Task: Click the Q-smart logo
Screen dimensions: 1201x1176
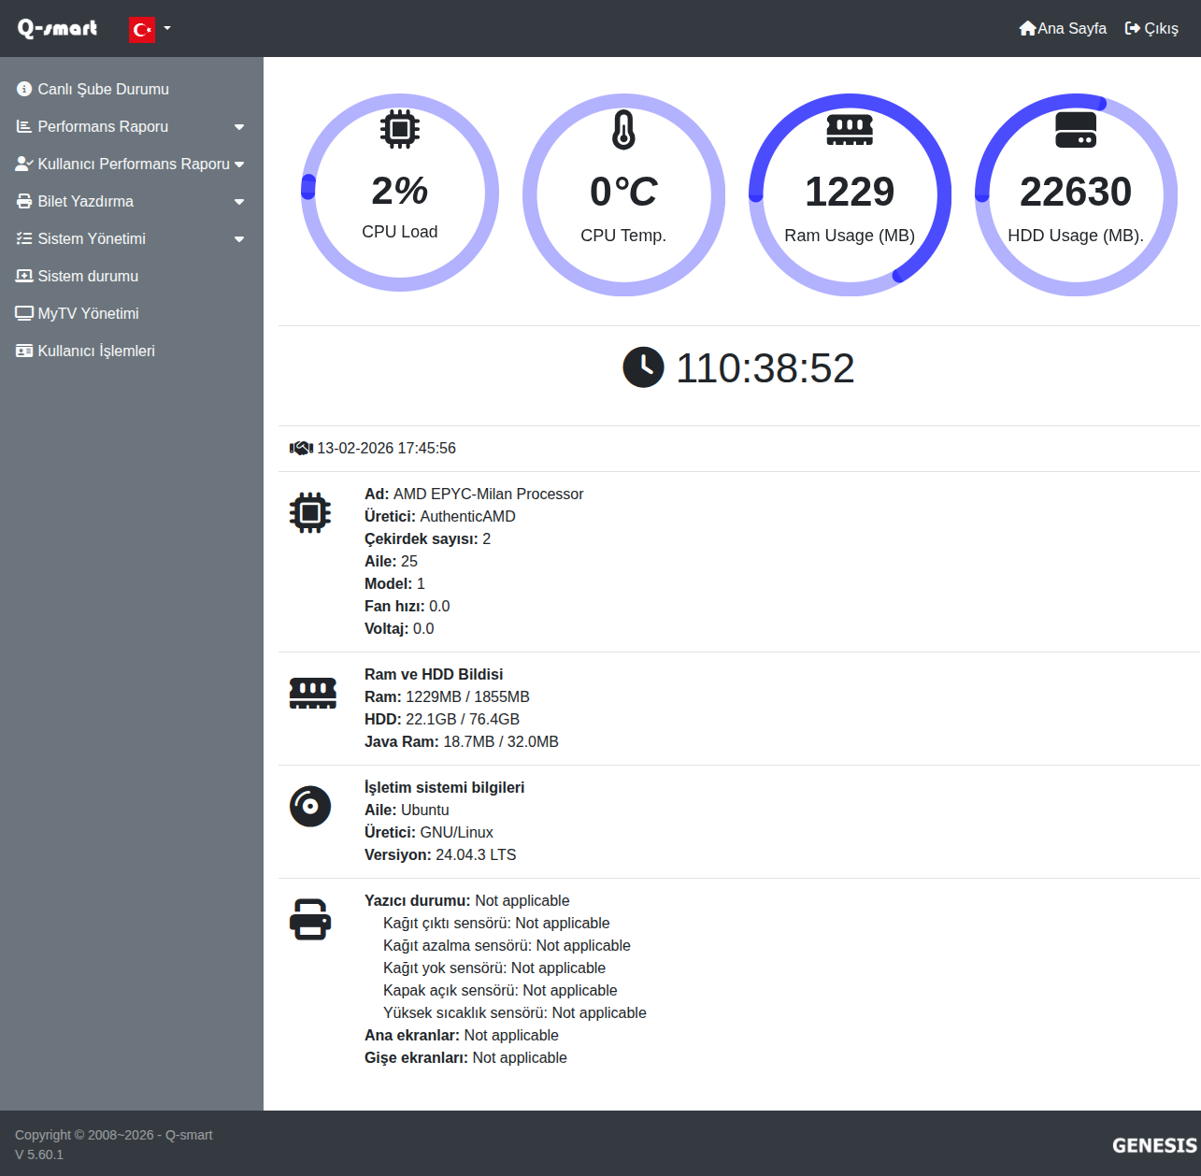Action: click(57, 29)
